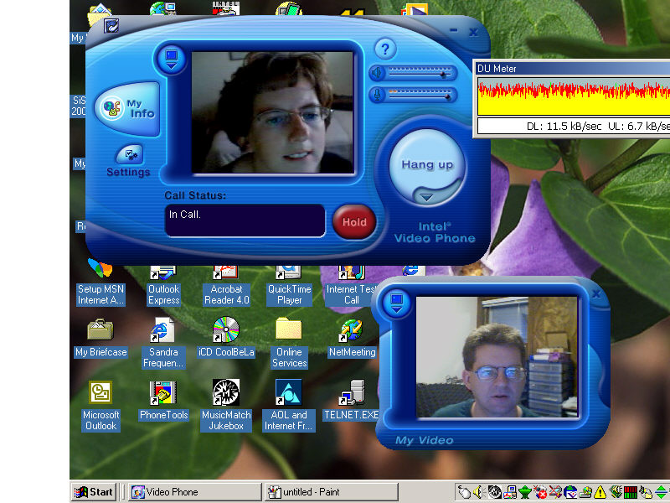Open the Start menu
Viewport: 670px width, 503px height.
coord(94,492)
